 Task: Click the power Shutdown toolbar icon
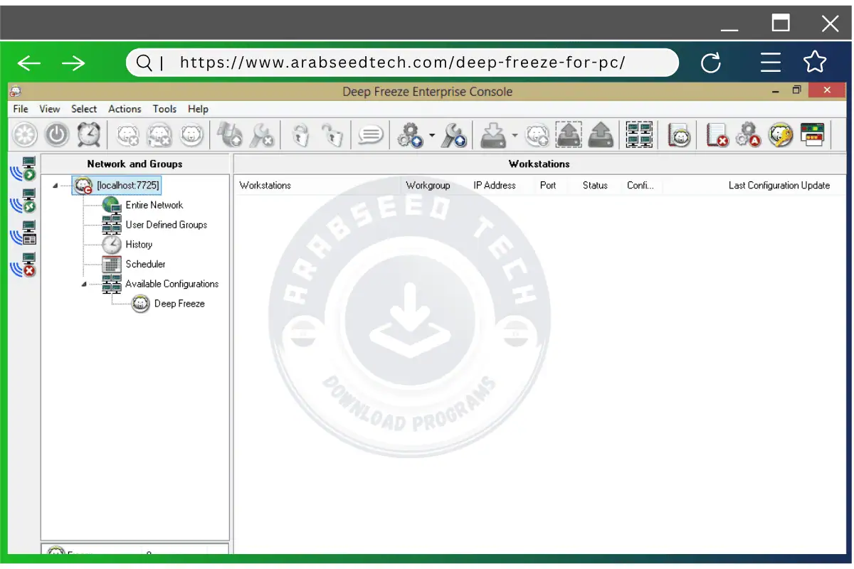tap(57, 134)
